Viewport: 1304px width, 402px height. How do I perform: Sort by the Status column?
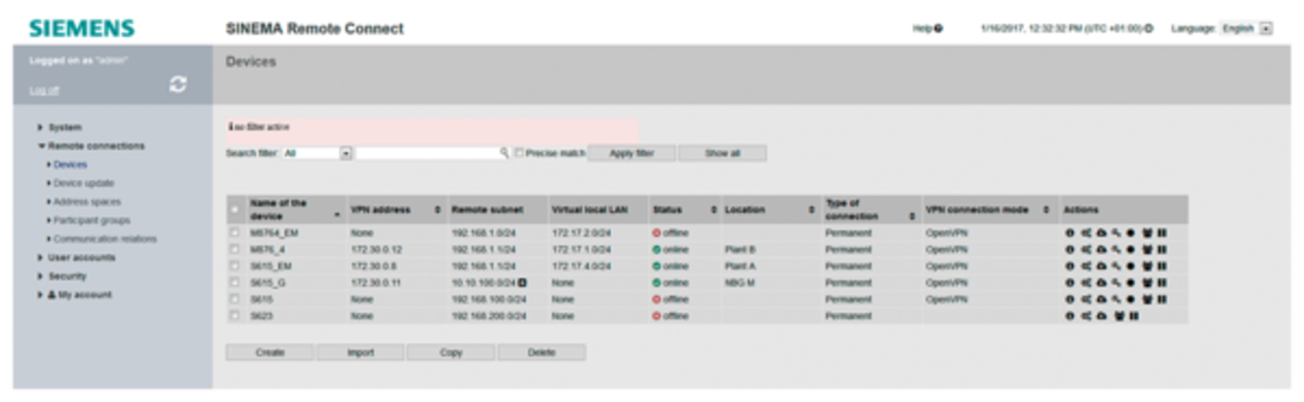click(x=713, y=210)
